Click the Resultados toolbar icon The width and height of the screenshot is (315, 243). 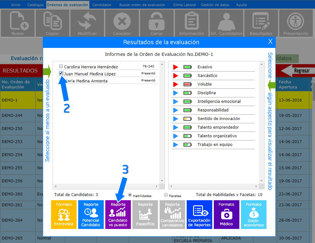click(261, 23)
